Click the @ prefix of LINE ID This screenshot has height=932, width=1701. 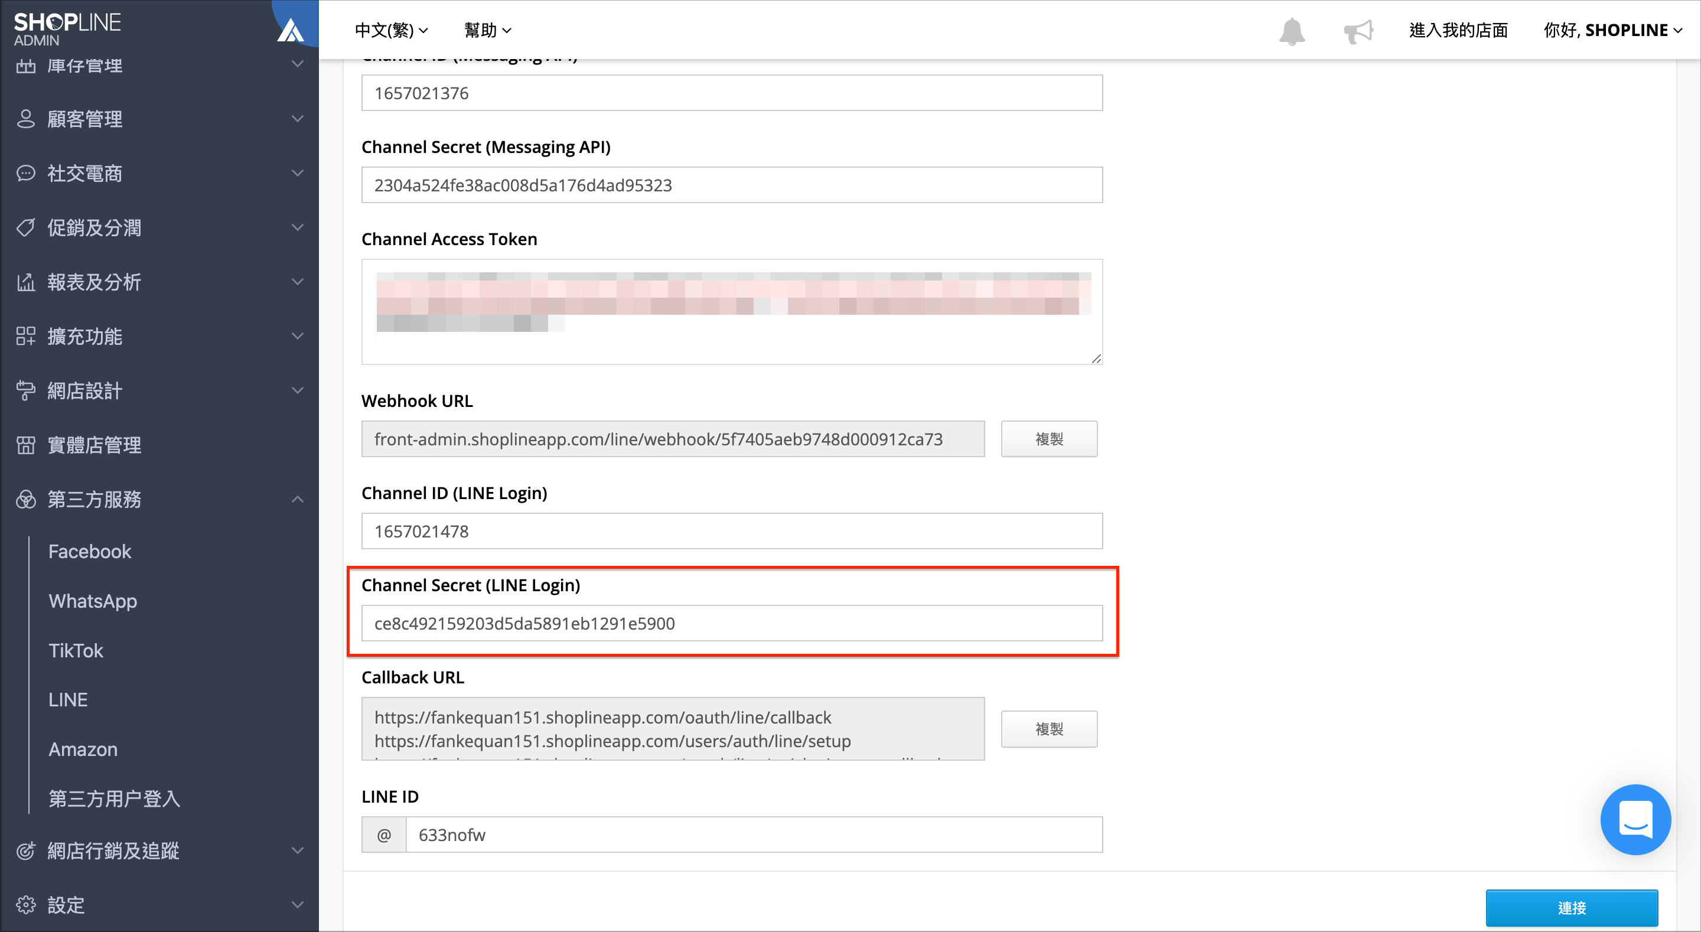[384, 835]
